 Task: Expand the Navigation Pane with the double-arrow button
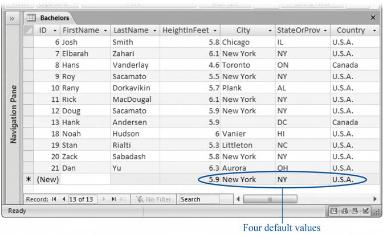click(12, 19)
